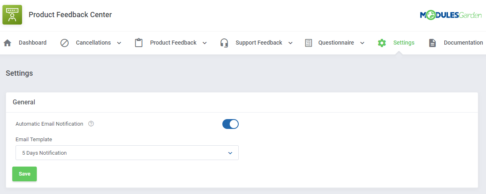Click the Support Feedback headset icon
The height and width of the screenshot is (194, 486).
coord(224,43)
